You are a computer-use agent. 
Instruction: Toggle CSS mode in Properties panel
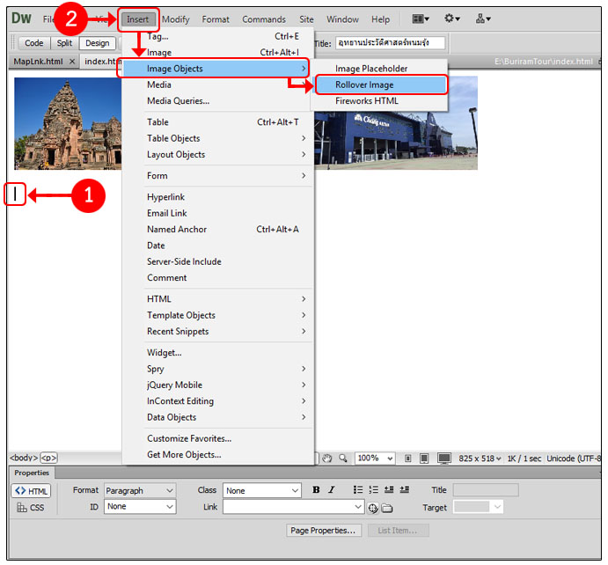pyautogui.click(x=31, y=508)
